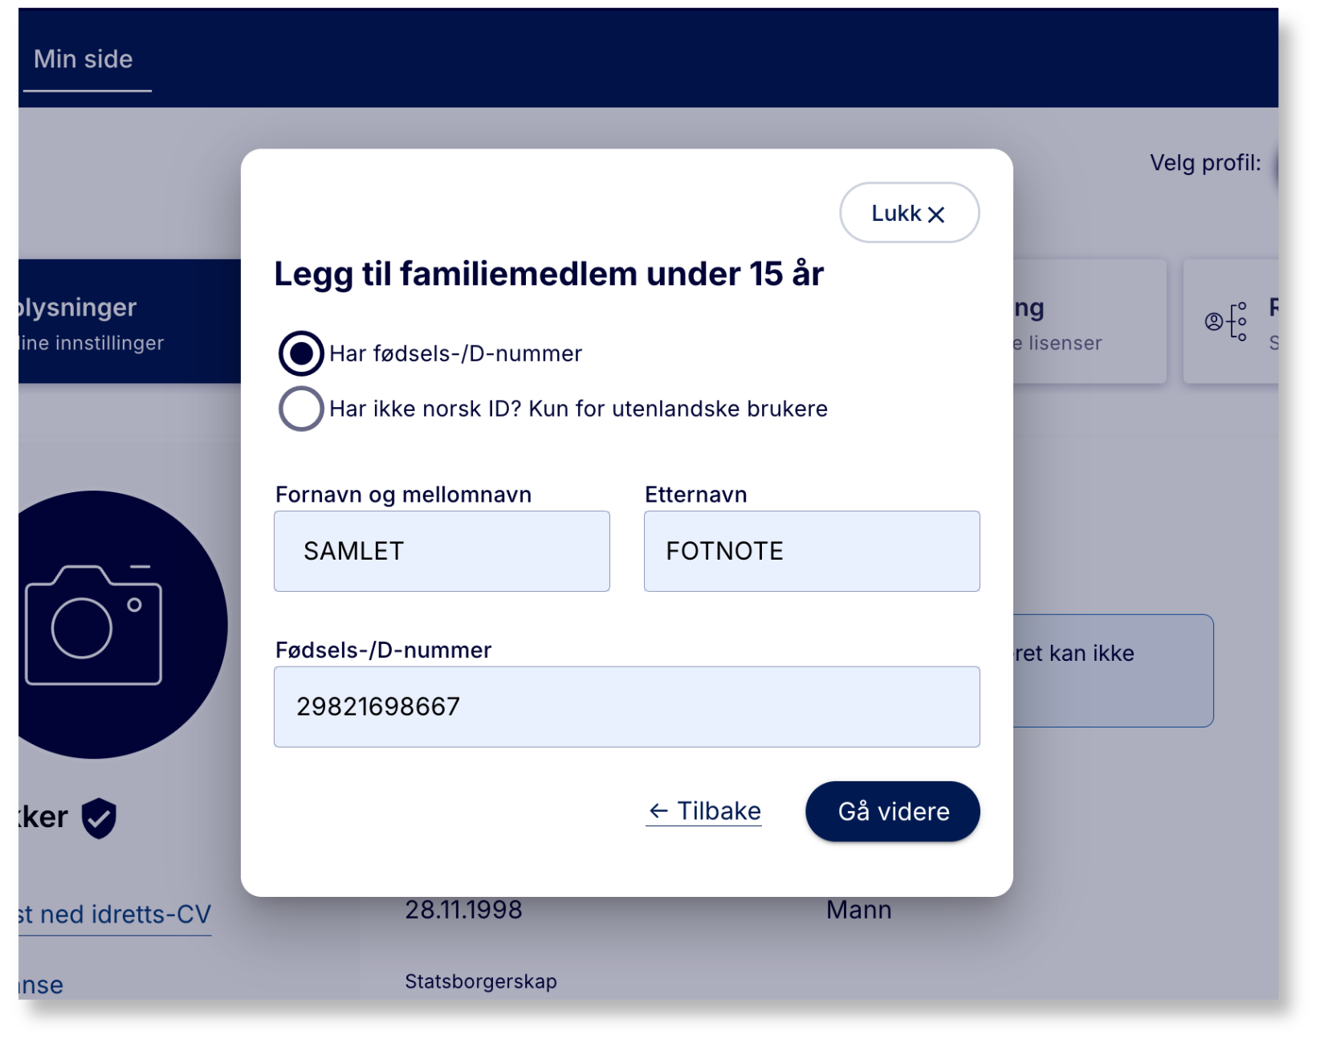Click the 'kan ikke' notice box

click(1112, 670)
